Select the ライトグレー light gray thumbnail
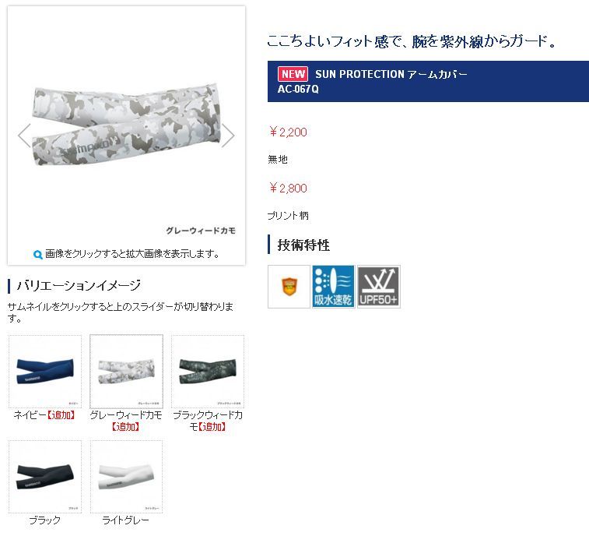This screenshot has width=589, height=536. click(126, 477)
